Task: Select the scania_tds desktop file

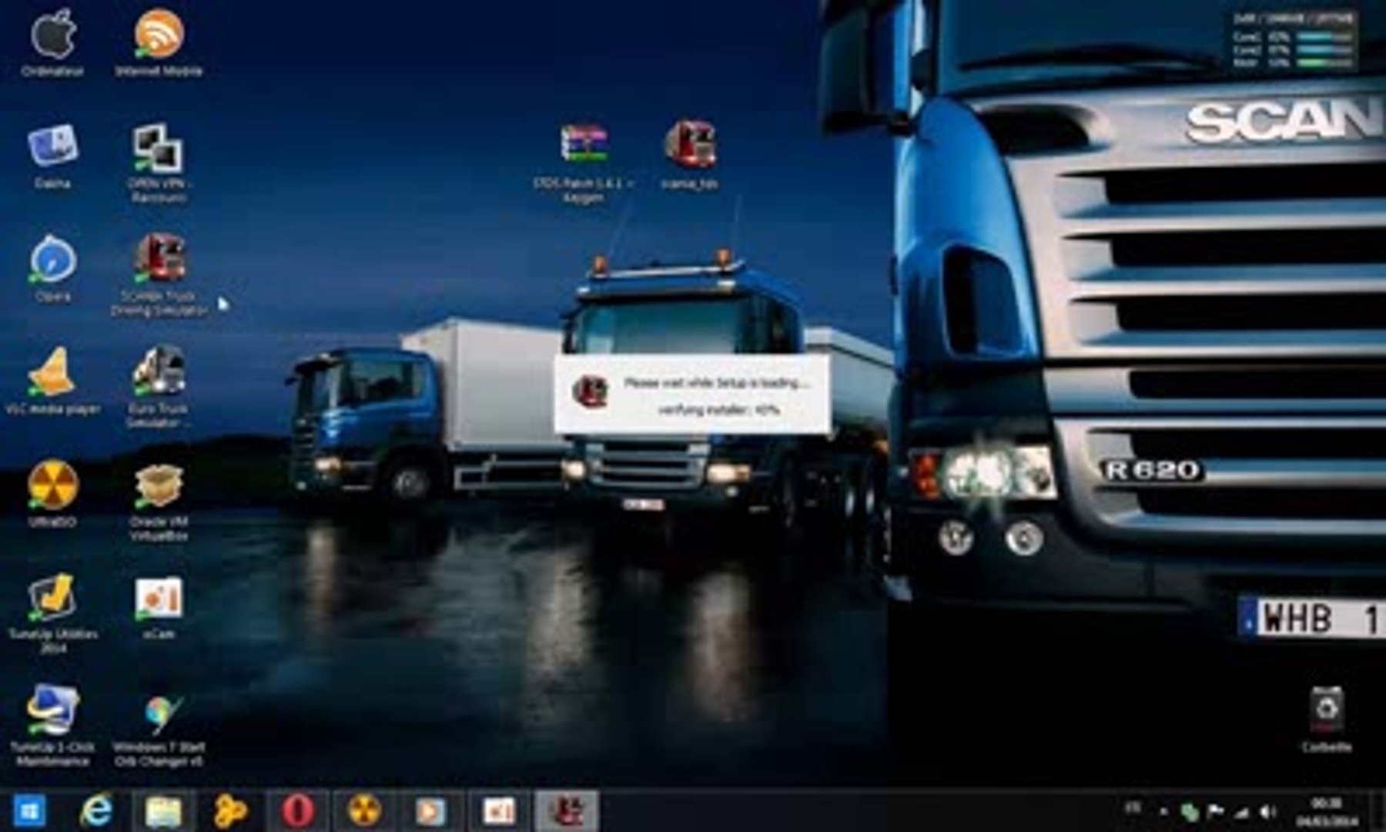Action: click(690, 155)
